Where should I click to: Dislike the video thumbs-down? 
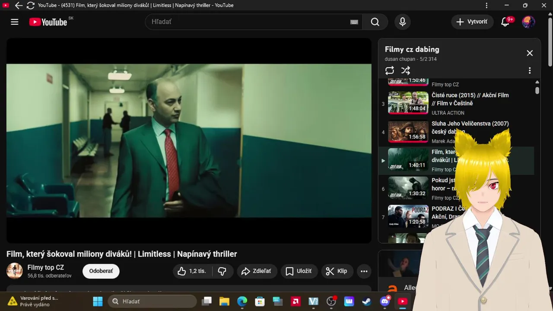coord(222,271)
